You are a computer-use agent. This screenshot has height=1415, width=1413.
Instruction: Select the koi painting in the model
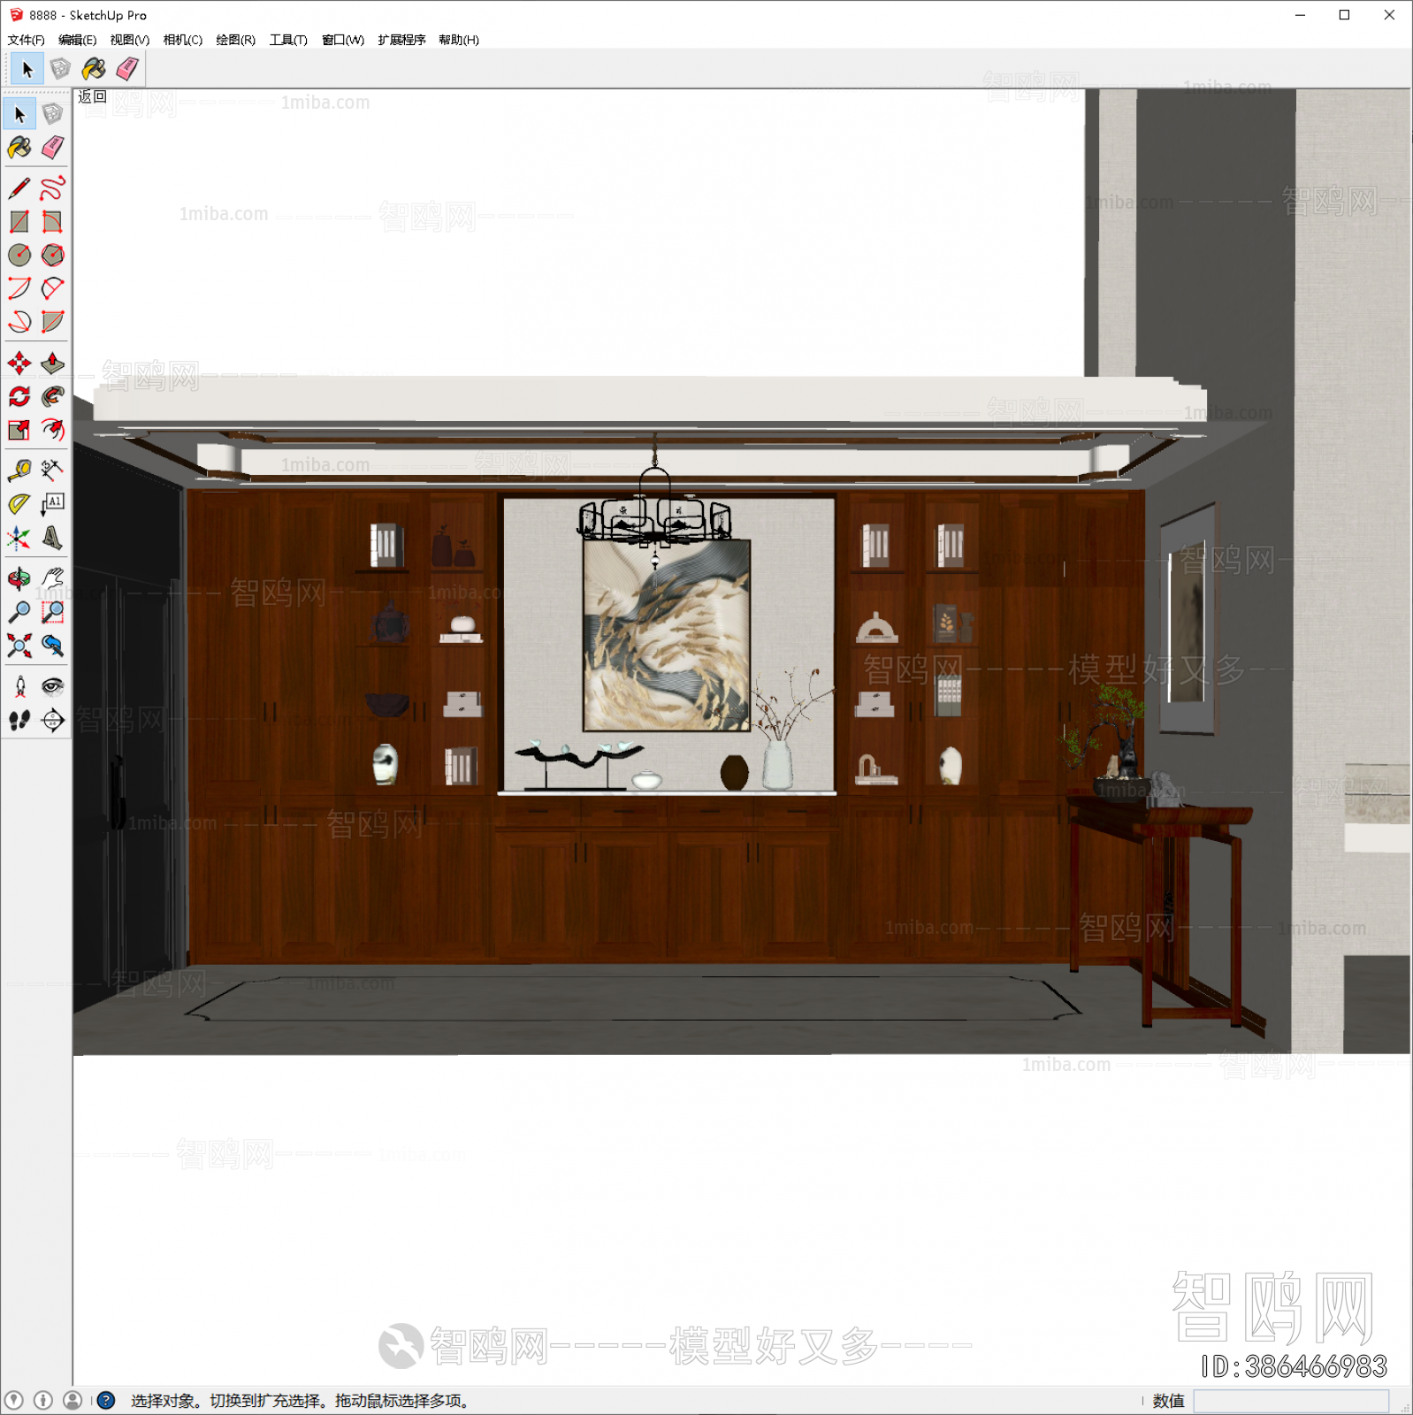[x=667, y=635]
